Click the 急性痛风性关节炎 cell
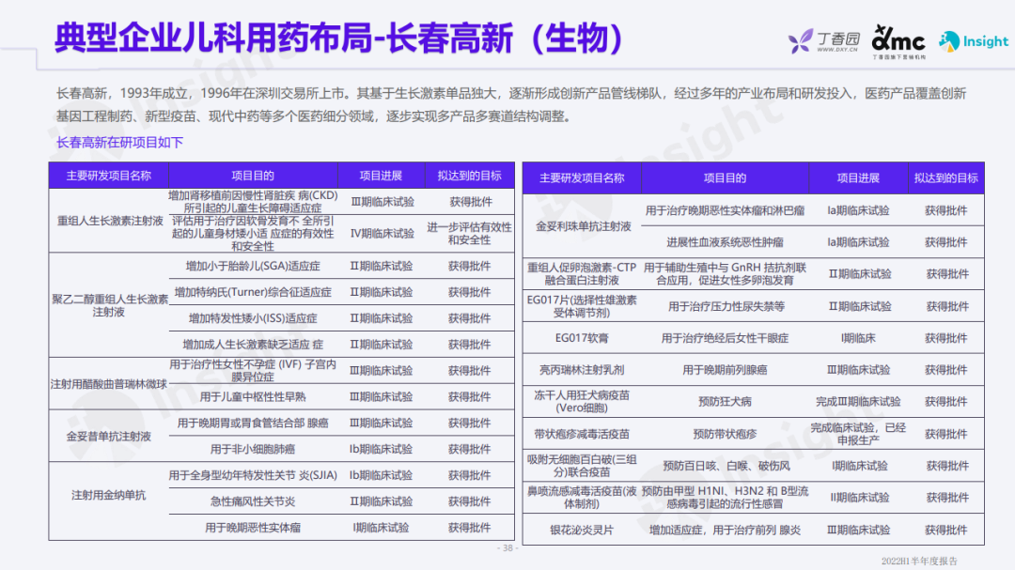 click(253, 502)
